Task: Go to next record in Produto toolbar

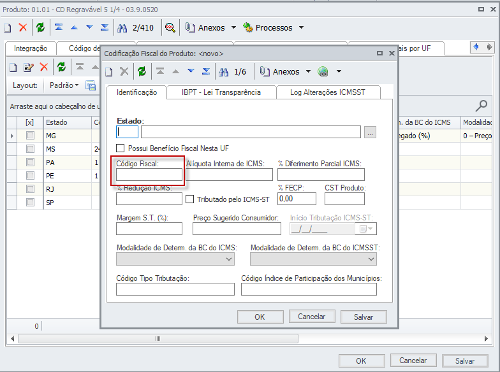Action: [x=89, y=27]
